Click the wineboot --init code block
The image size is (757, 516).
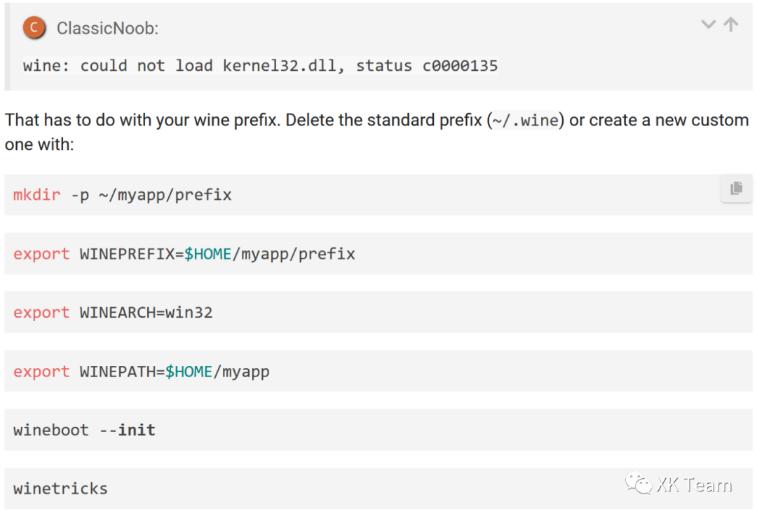click(84, 430)
